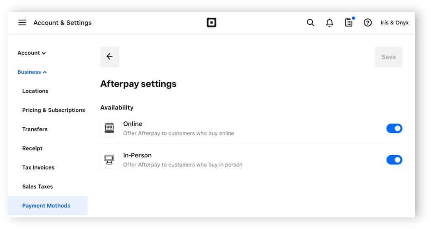
Task: Toggle Afterpay Online availability off
Action: (x=394, y=128)
